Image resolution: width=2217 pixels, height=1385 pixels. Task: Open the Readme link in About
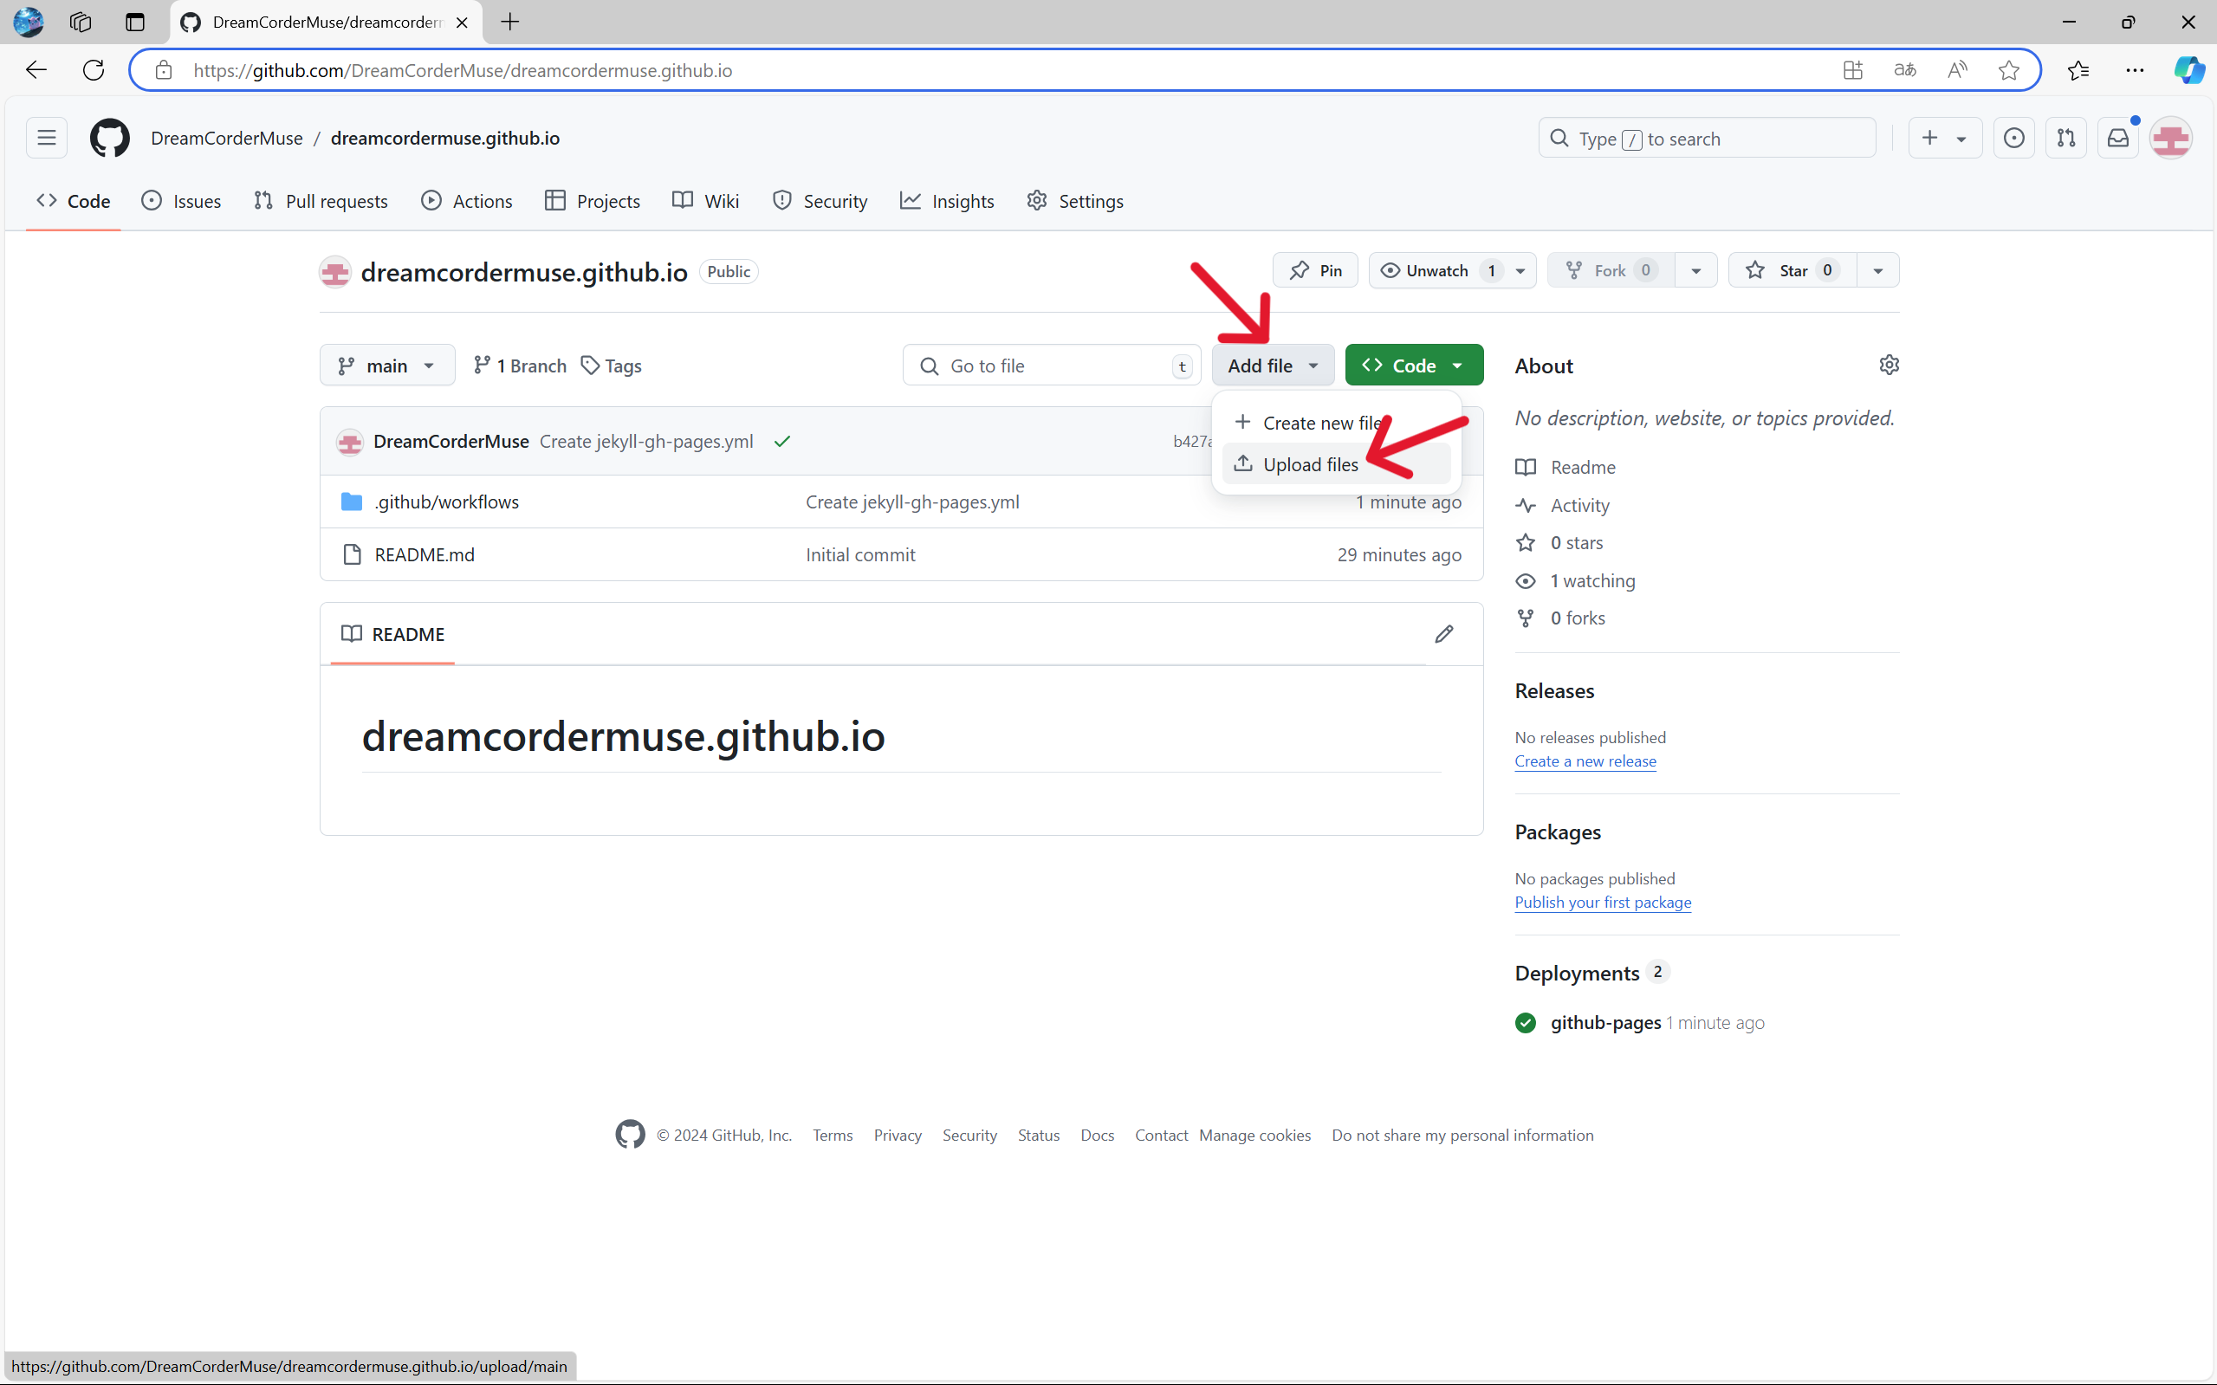pos(1582,467)
